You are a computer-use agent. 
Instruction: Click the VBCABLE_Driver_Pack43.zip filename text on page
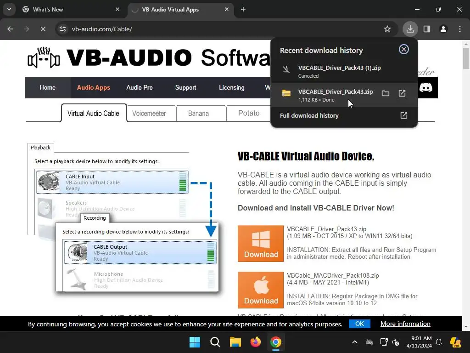click(x=326, y=229)
